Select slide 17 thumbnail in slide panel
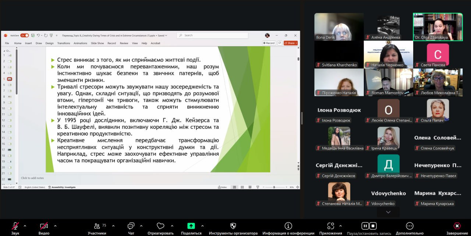Screen dimensions: 471x236 (x=9, y=150)
